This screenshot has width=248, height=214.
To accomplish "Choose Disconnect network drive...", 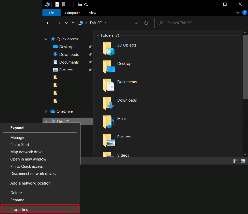I will (x=40, y=174).
